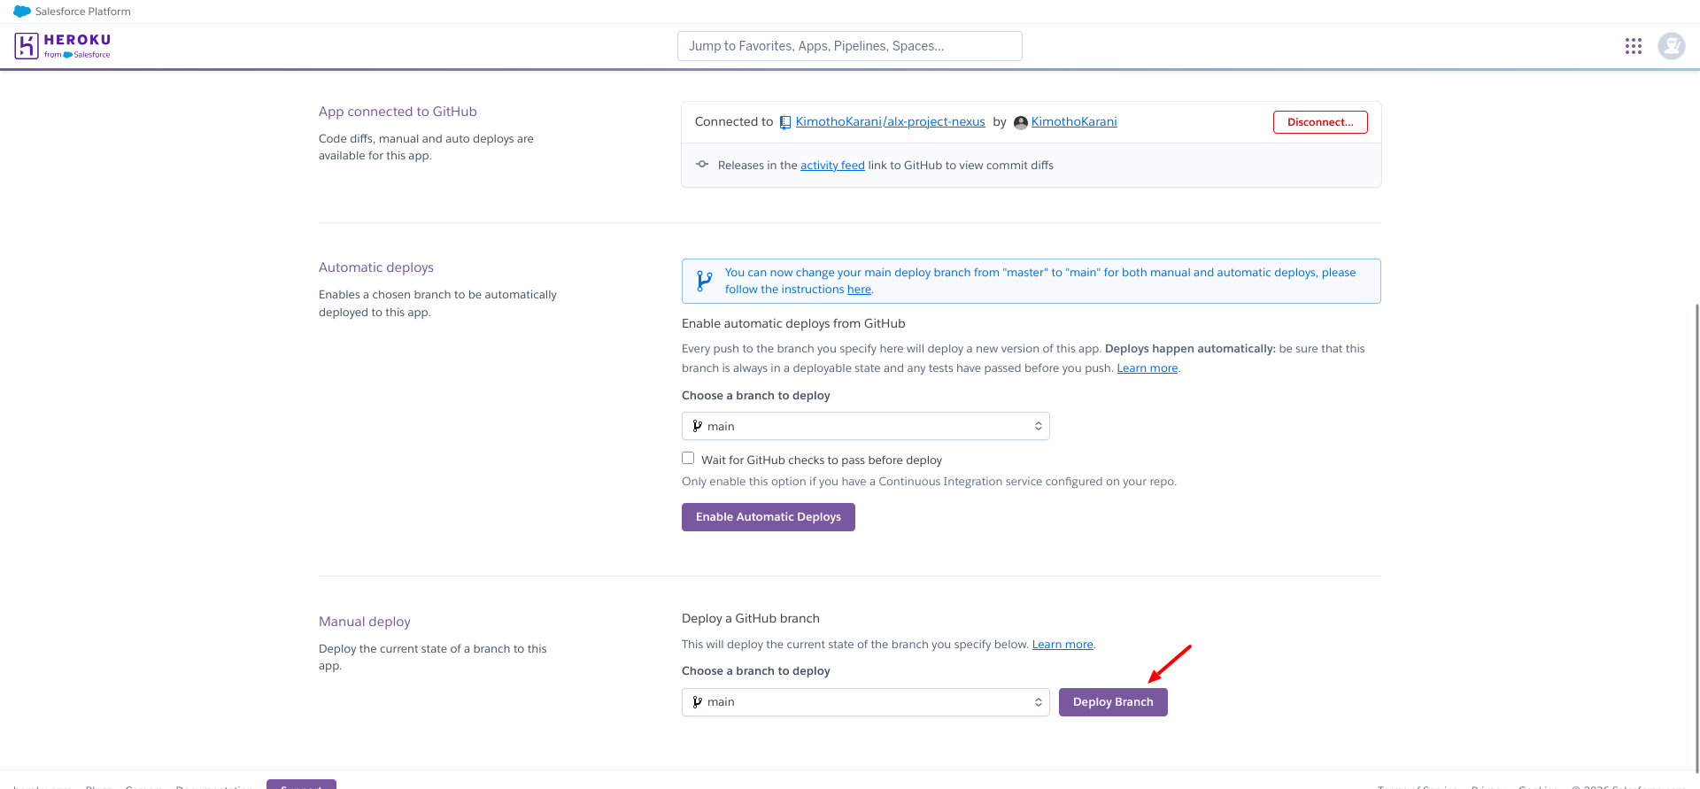Open the app launcher grid icon

1634,46
